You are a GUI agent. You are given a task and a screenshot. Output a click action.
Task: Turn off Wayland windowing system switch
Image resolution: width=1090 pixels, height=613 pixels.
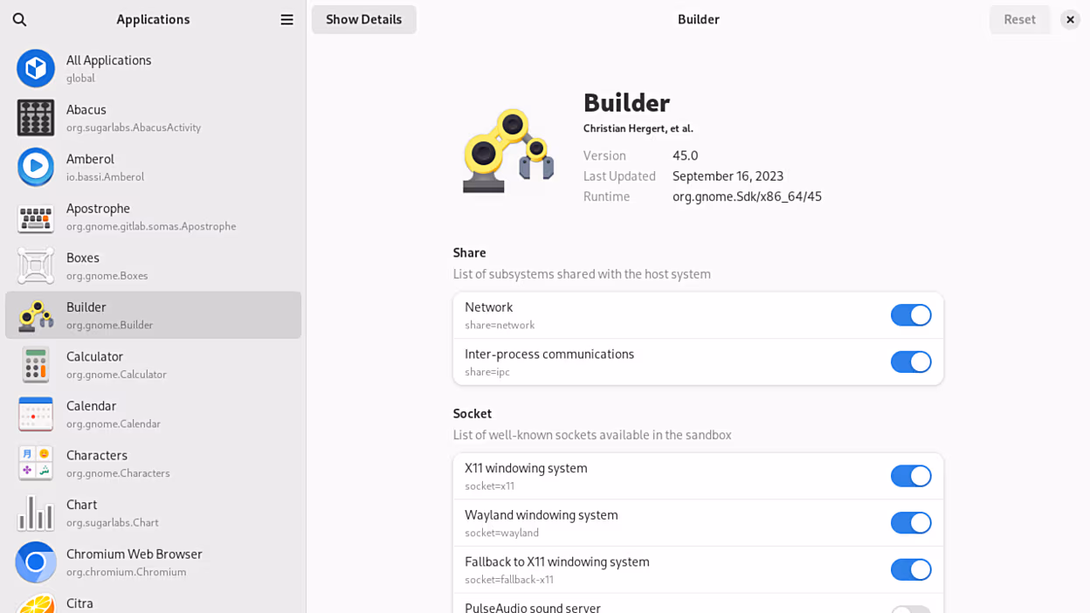pos(911,523)
